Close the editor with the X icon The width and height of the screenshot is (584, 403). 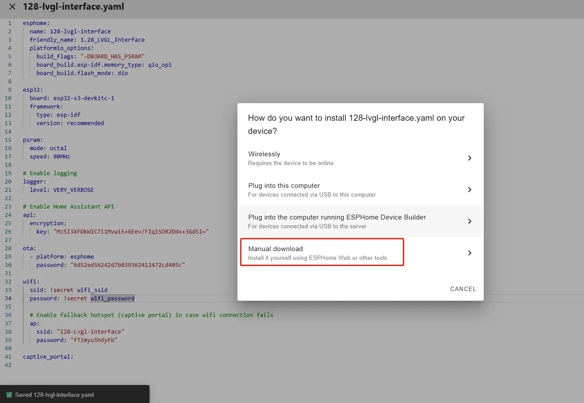pyautogui.click(x=12, y=7)
